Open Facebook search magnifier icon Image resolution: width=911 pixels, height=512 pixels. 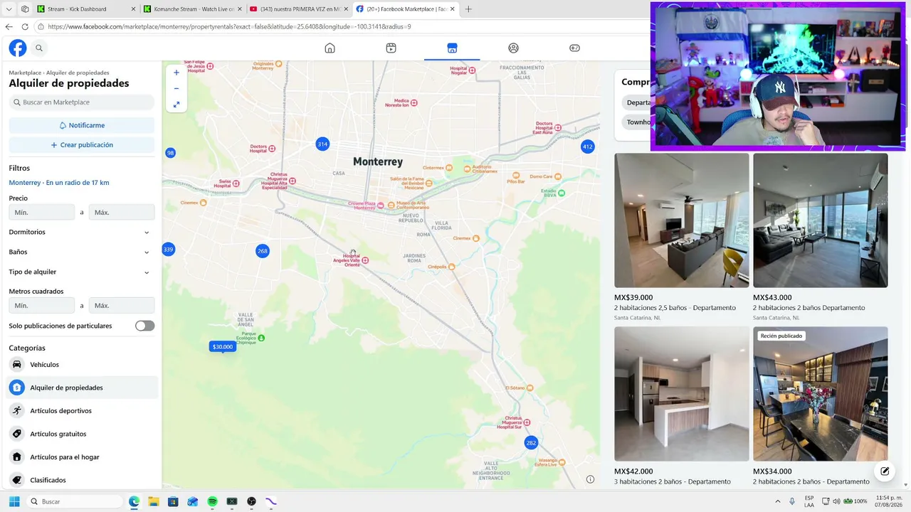39,48
